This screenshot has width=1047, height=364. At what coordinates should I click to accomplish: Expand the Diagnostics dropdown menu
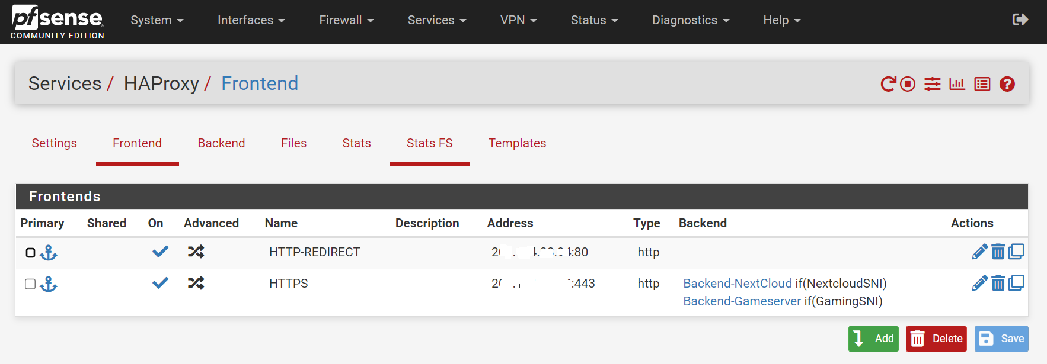pos(691,20)
